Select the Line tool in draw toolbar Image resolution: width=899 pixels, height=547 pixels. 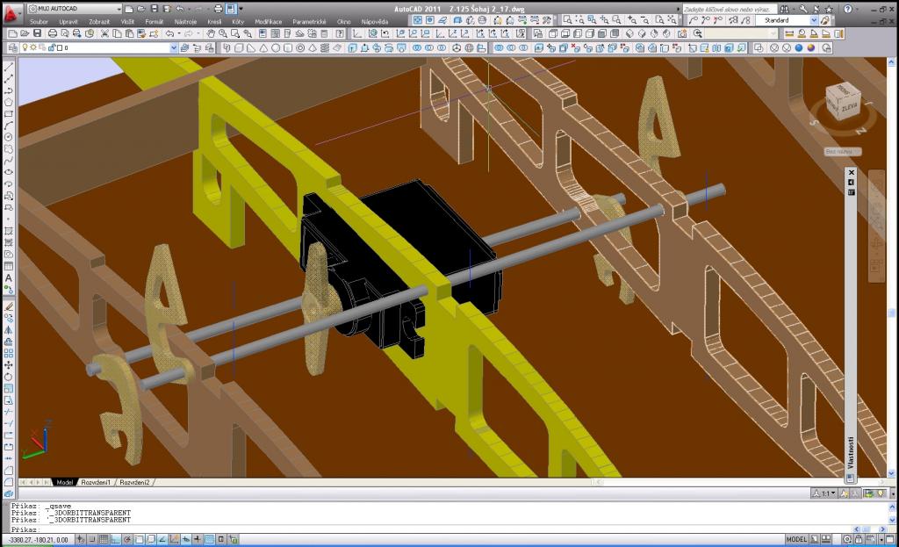[9, 67]
